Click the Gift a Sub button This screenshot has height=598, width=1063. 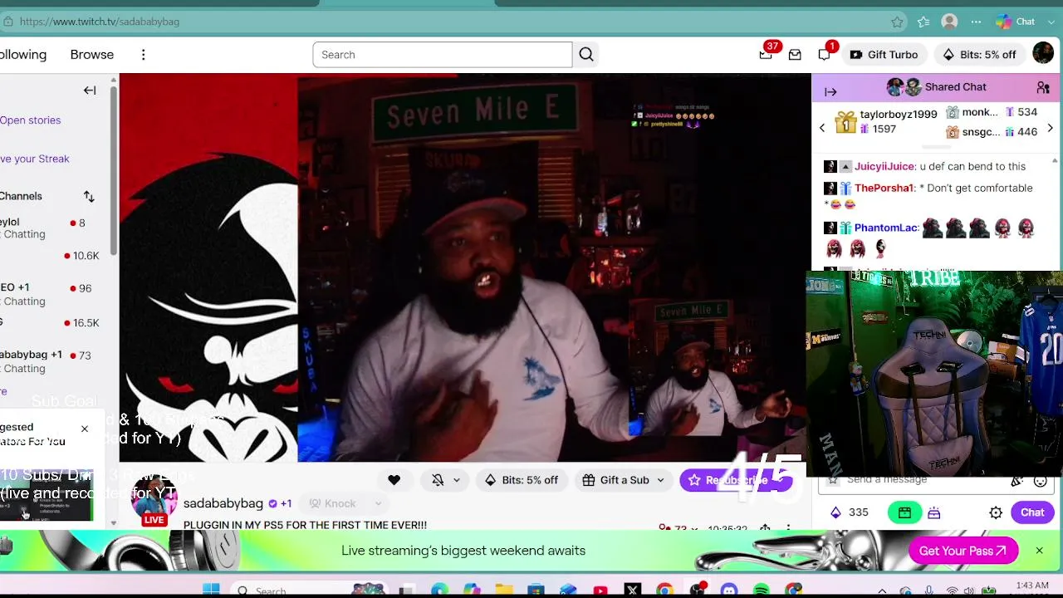(x=615, y=480)
